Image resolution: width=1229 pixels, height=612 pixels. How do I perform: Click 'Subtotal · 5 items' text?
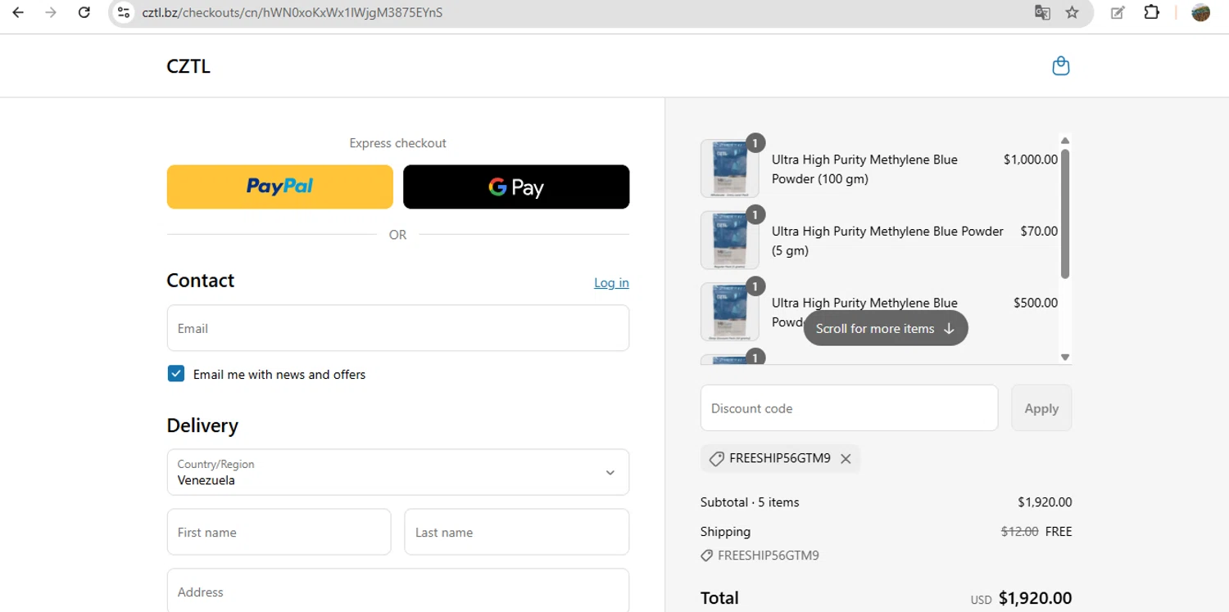750,502
